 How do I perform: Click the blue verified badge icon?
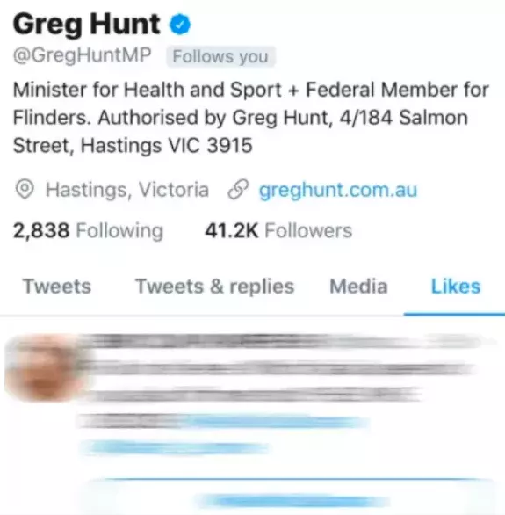click(180, 24)
